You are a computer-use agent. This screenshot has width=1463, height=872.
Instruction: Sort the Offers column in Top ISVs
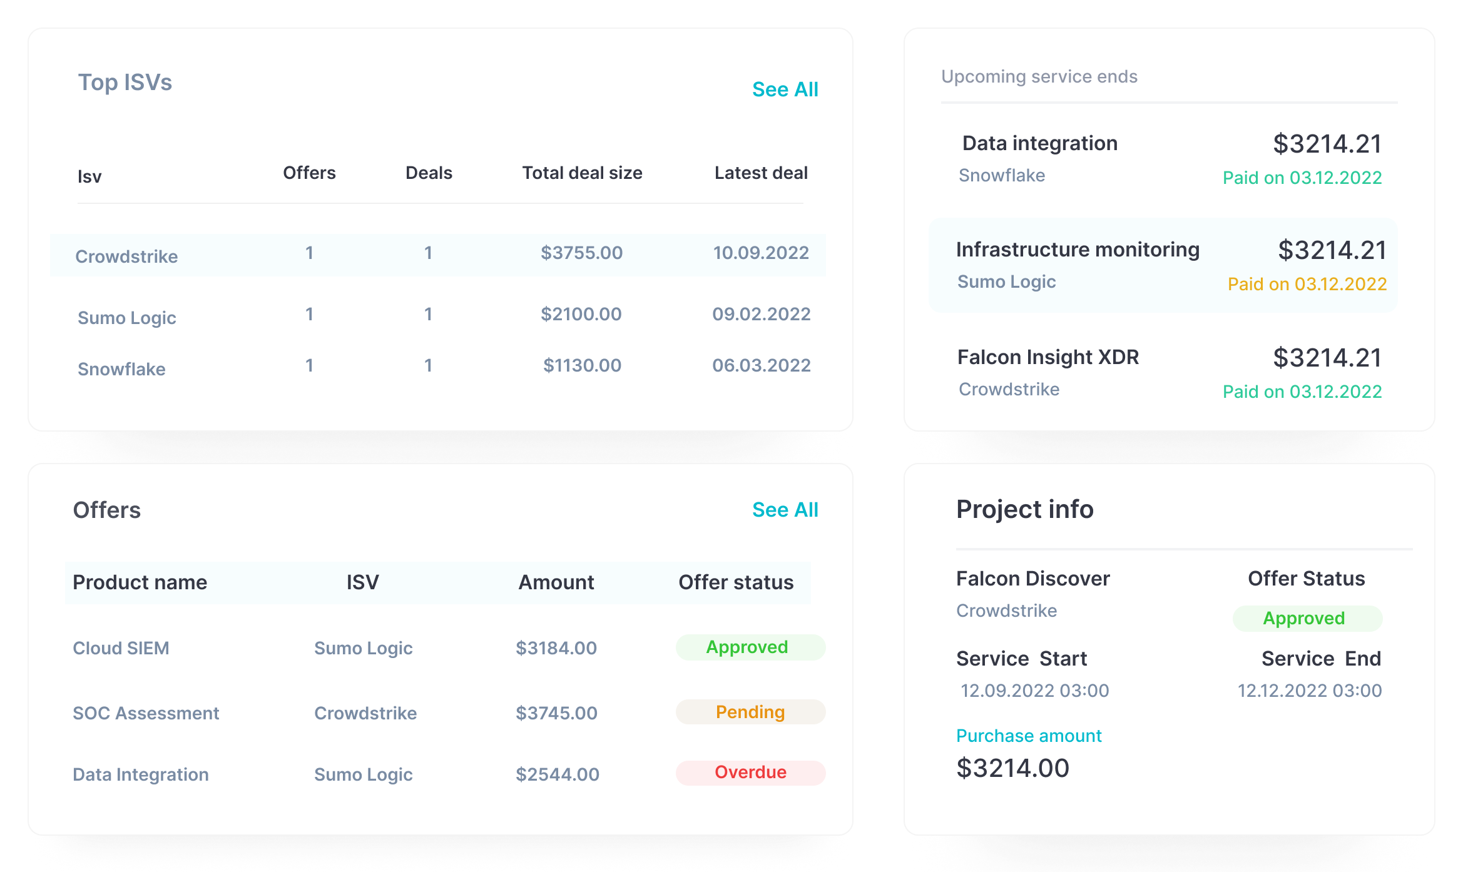(x=309, y=173)
